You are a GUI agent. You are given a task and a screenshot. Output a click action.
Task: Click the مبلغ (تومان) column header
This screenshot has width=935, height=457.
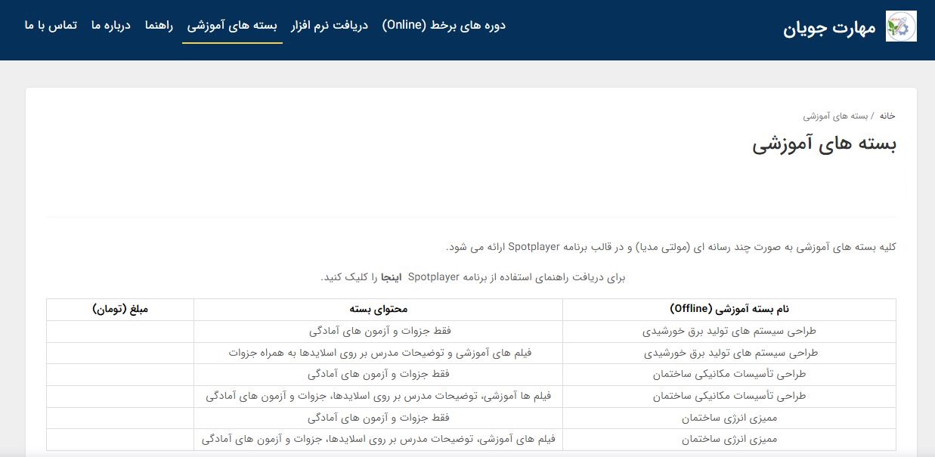[x=120, y=309]
